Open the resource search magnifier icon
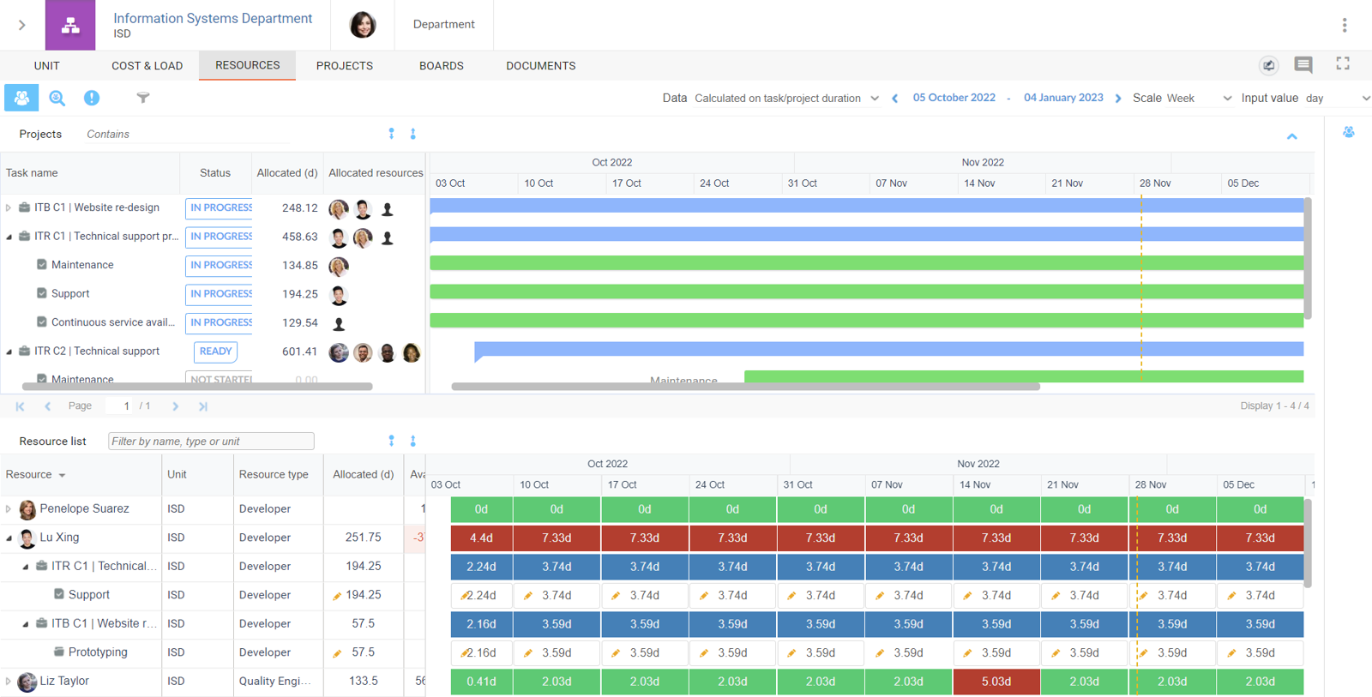 pyautogui.click(x=57, y=98)
